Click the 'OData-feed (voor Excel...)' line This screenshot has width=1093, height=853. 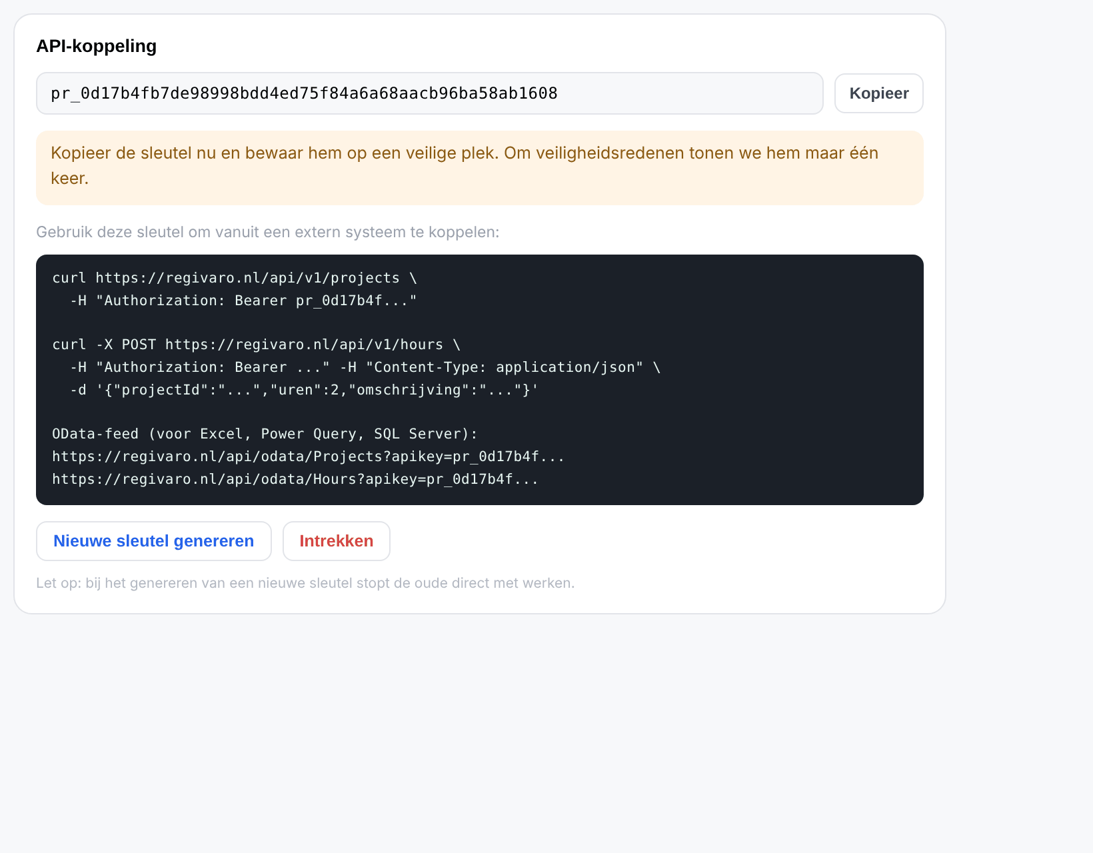pyautogui.click(x=265, y=434)
